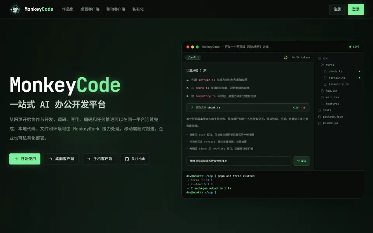Click the MonkeyCode monkey logo icon
Image resolution: width=373 pixels, height=233 pixels.
[x=15, y=9]
